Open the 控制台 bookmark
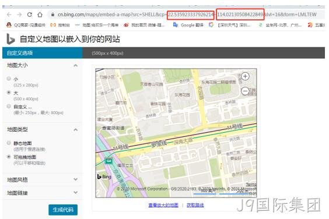Image resolution: width=329 pixels, height=219 pixels. 60,25
